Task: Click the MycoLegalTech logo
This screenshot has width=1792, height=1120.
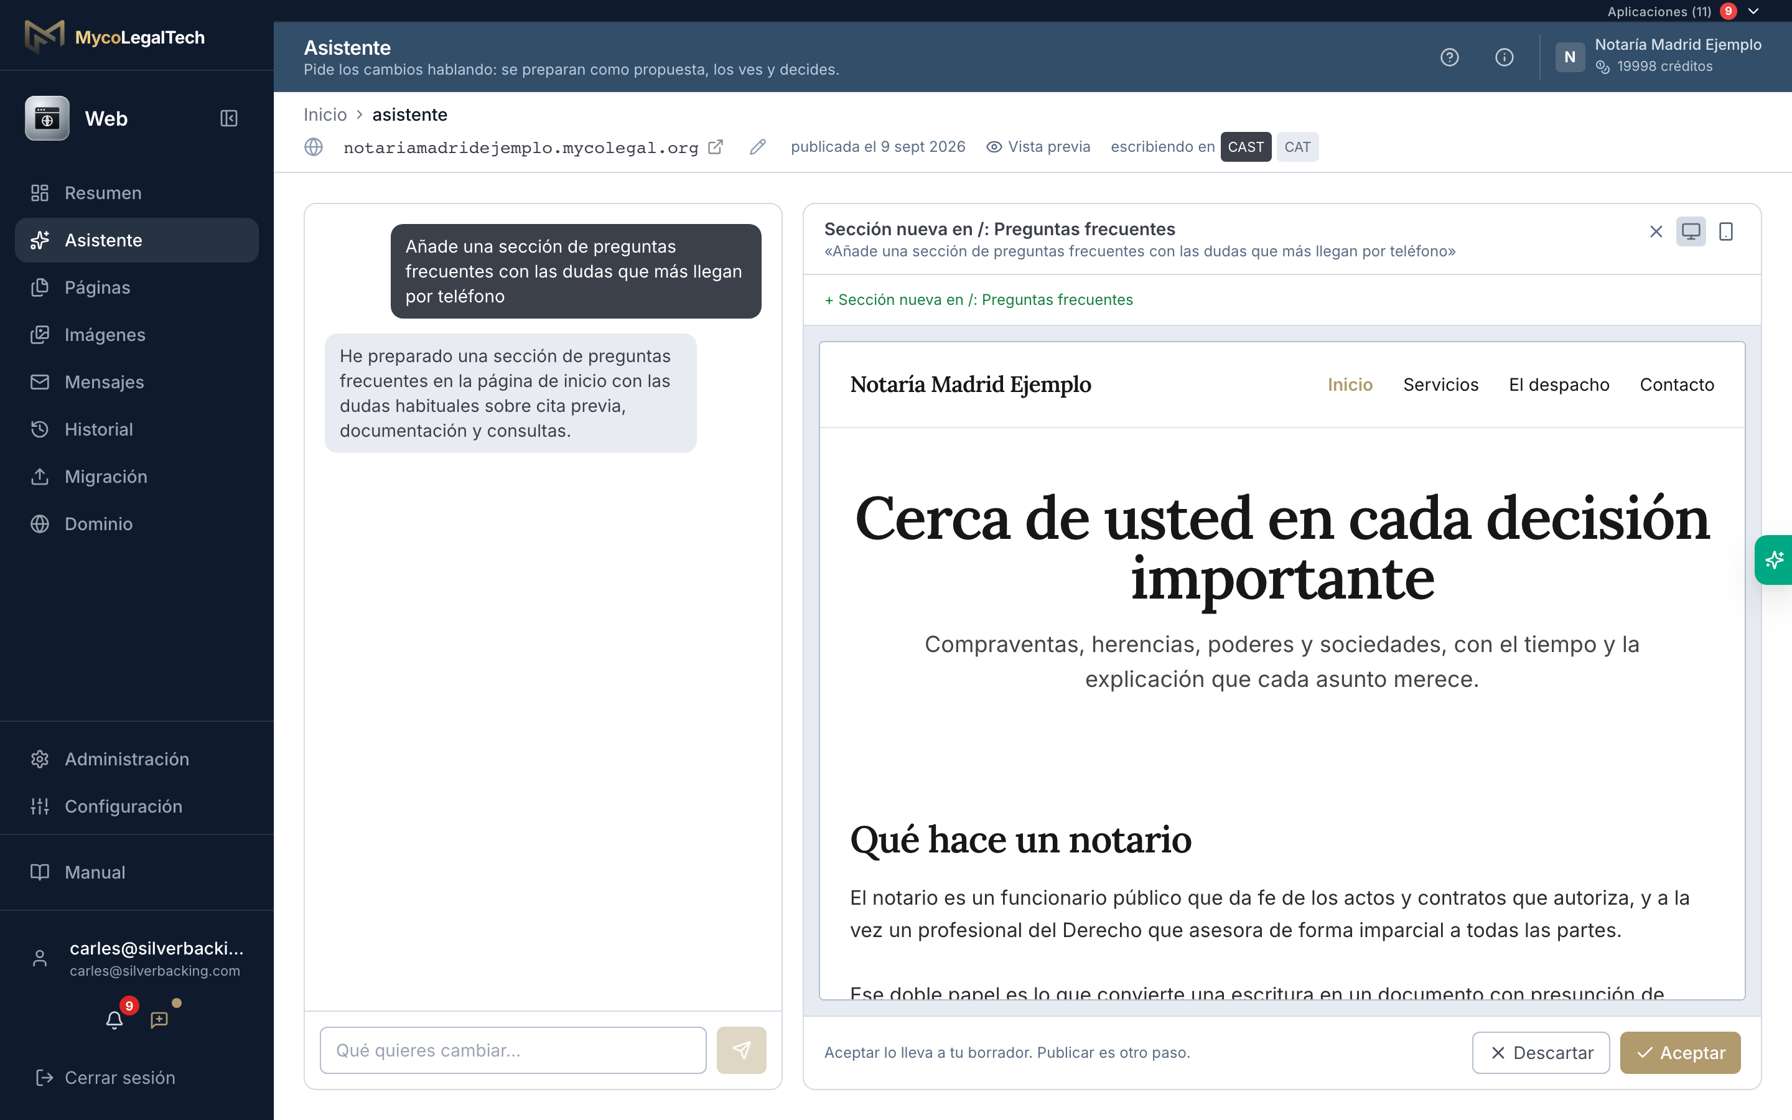Action: click(114, 37)
